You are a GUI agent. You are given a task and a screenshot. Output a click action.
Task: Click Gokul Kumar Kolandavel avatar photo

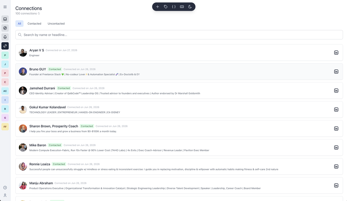[23, 109]
